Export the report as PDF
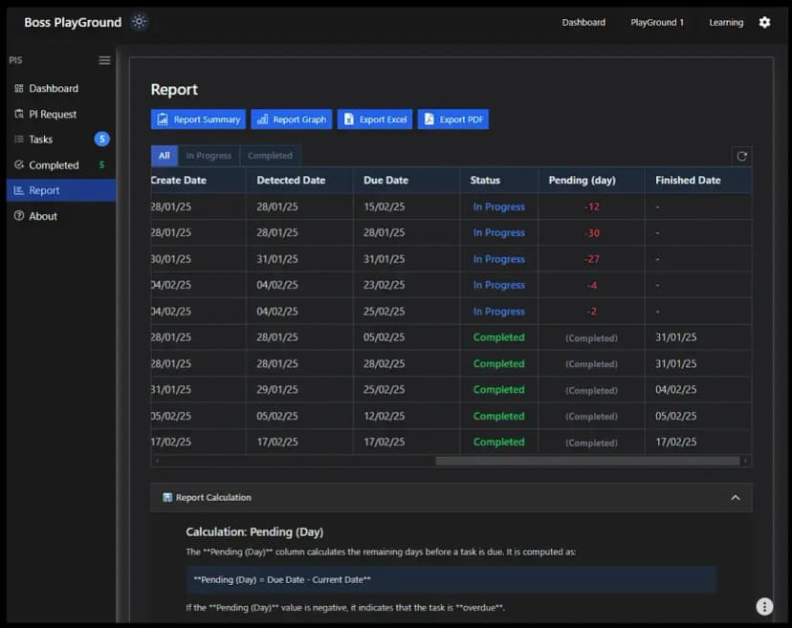The width and height of the screenshot is (792, 628). pos(453,119)
